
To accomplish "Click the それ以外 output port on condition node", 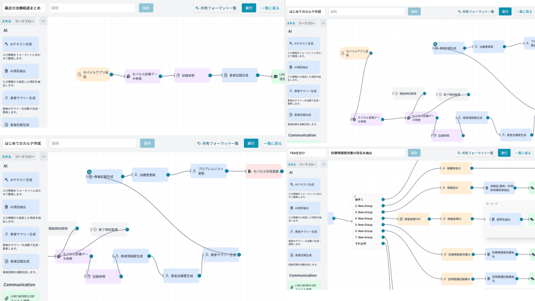I will [x=383, y=244].
